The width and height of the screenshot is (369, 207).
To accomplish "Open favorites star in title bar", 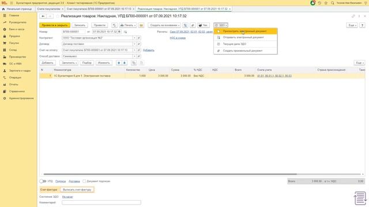I will [326, 3].
